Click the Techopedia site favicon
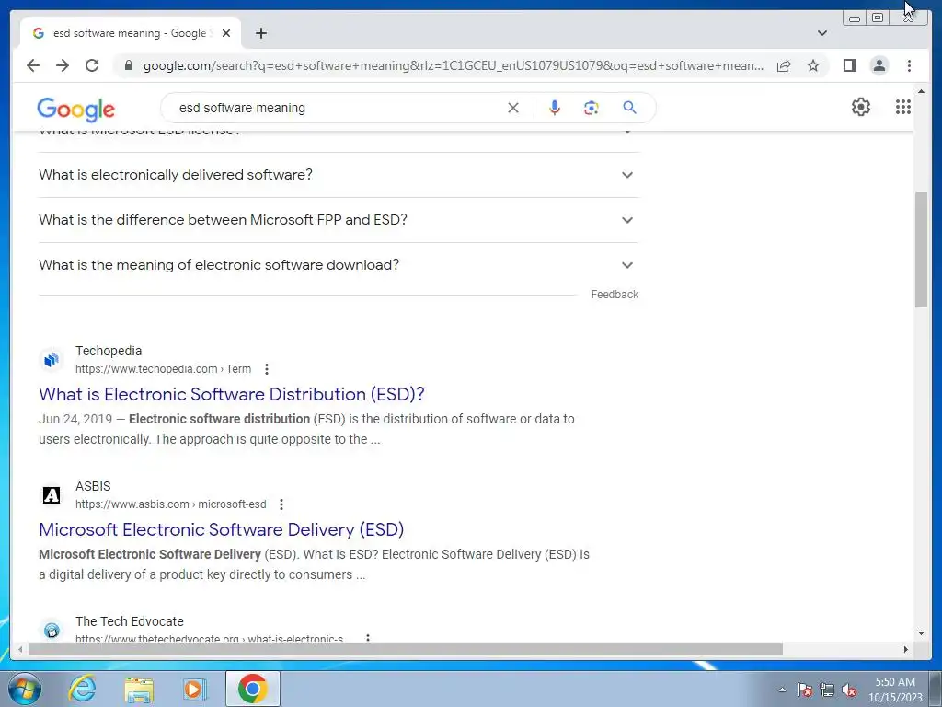The image size is (942, 707). 52,360
